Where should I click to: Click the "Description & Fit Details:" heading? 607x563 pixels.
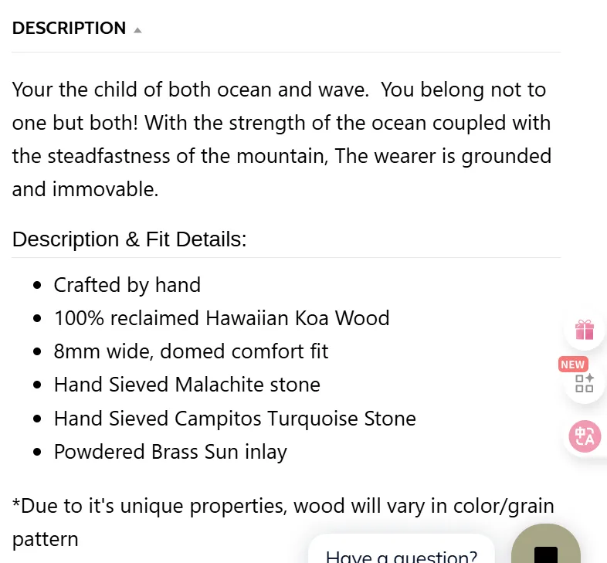[129, 239]
